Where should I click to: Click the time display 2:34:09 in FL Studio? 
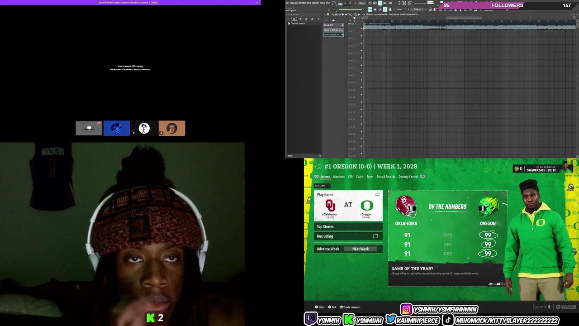(405, 4)
